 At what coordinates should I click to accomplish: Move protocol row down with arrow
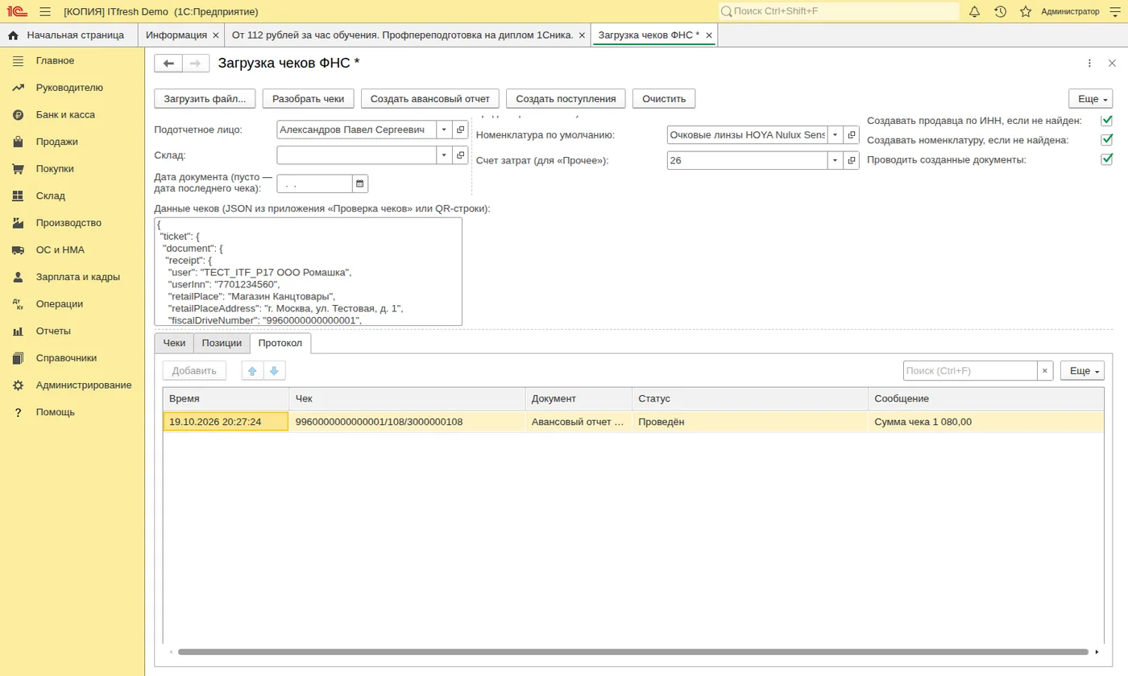(x=275, y=370)
